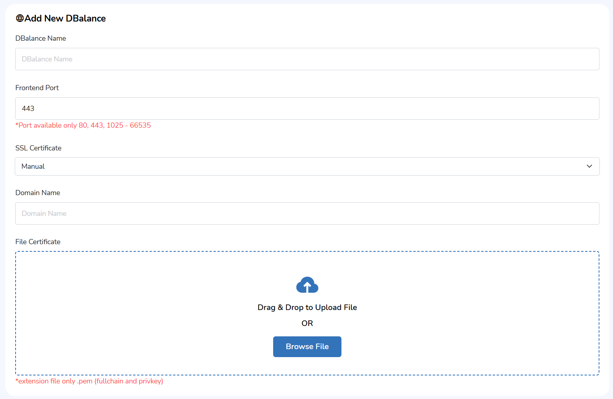Screen dimensions: 613x399
Task: Click the red .pem extension note
Action: pos(89,381)
